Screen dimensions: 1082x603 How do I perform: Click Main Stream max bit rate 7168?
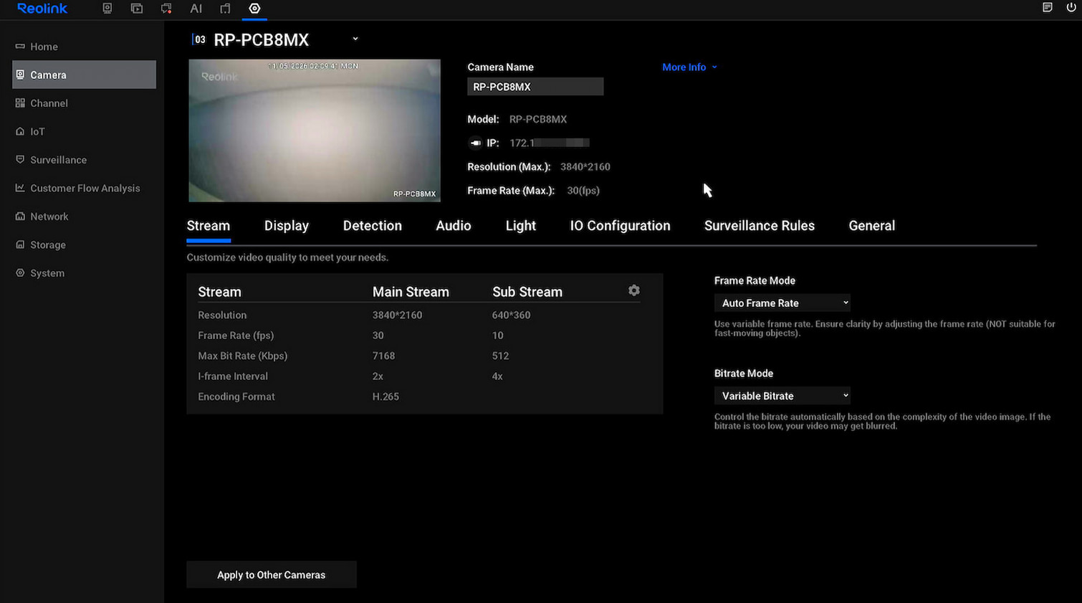click(383, 356)
